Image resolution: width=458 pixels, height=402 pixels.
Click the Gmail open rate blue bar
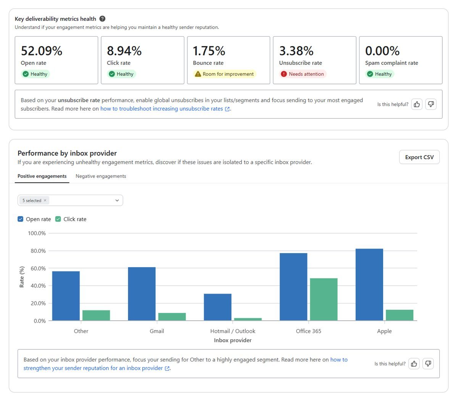(142, 294)
